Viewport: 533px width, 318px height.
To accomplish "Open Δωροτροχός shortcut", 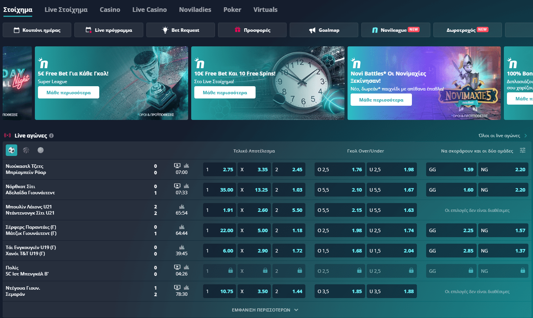I will 467,30.
